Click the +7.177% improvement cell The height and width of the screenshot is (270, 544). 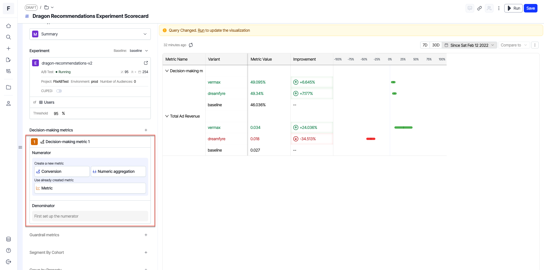click(x=312, y=93)
